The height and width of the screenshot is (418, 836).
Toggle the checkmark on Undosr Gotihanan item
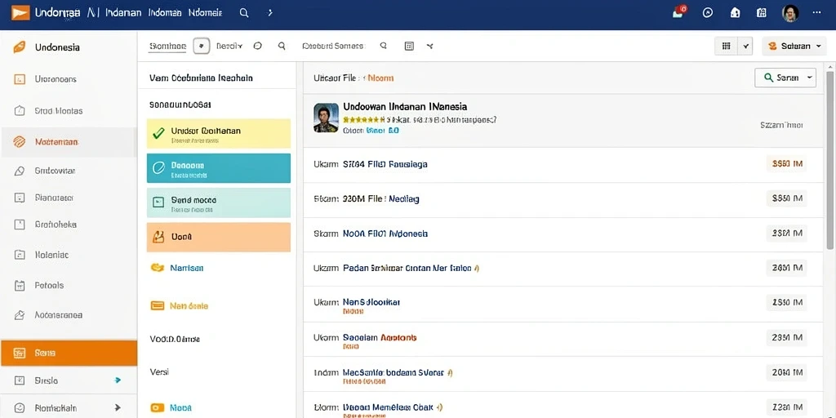pos(158,133)
